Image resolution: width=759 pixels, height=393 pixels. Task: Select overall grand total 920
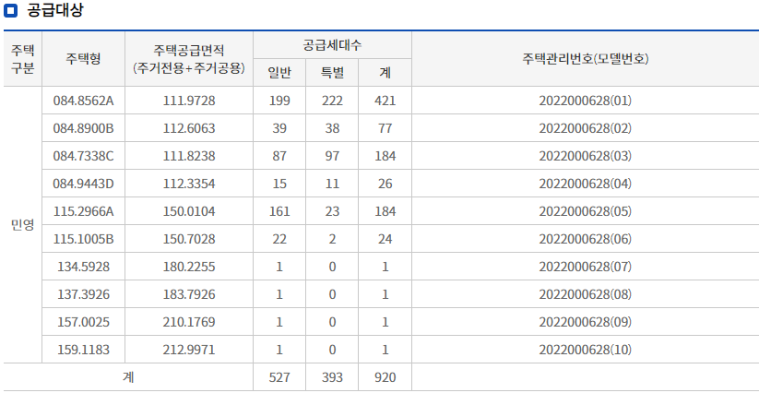click(385, 377)
